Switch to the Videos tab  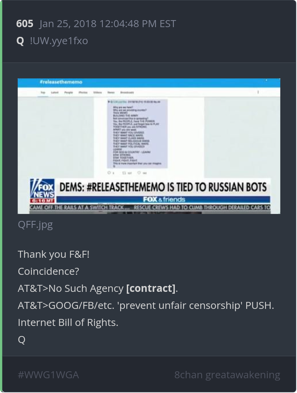[97, 93]
